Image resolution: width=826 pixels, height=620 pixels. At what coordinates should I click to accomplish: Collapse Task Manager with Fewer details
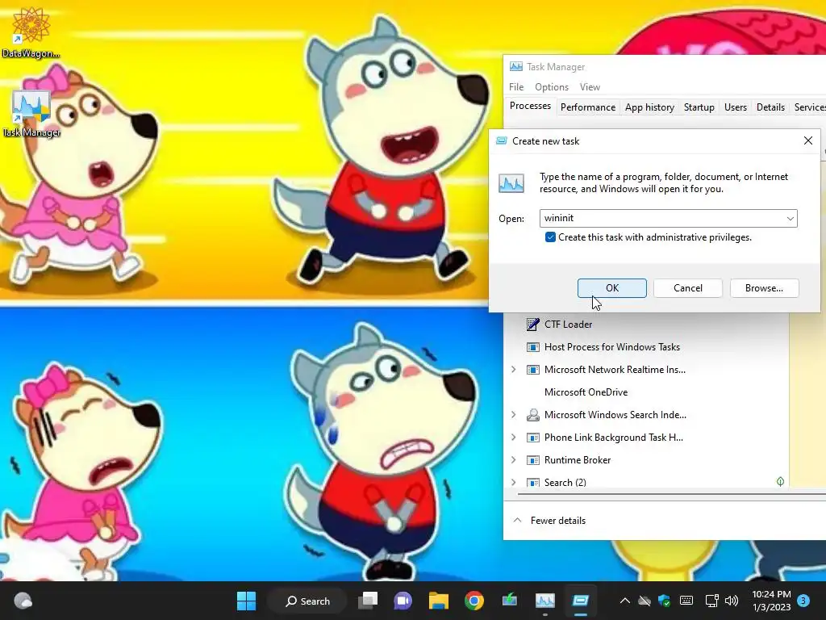click(549, 521)
